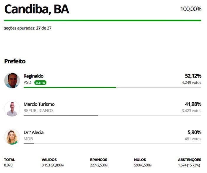207x173 pixels.
Task: Click the Candiba, BA title
Action: 37,9
